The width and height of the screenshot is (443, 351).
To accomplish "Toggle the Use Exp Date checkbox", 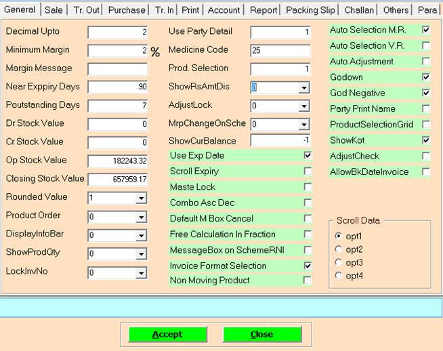I will pyautogui.click(x=308, y=156).
